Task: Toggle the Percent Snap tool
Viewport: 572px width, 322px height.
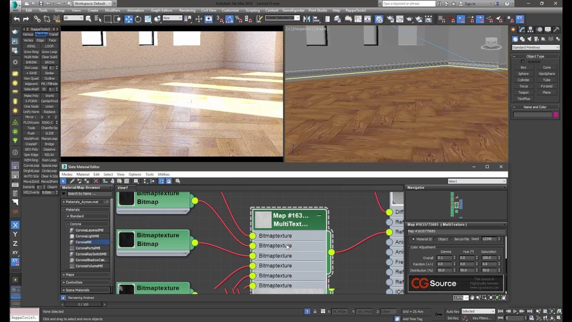Action: tap(239, 19)
